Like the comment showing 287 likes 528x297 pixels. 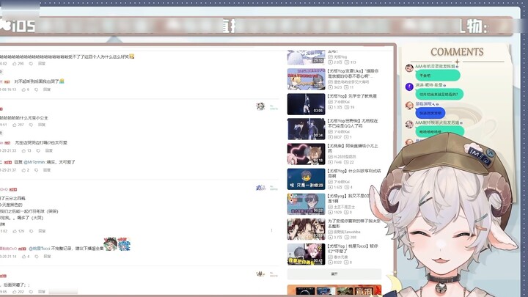click(x=14, y=125)
